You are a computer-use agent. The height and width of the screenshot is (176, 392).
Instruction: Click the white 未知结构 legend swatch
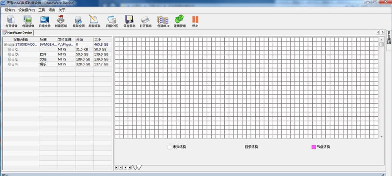pos(170,147)
